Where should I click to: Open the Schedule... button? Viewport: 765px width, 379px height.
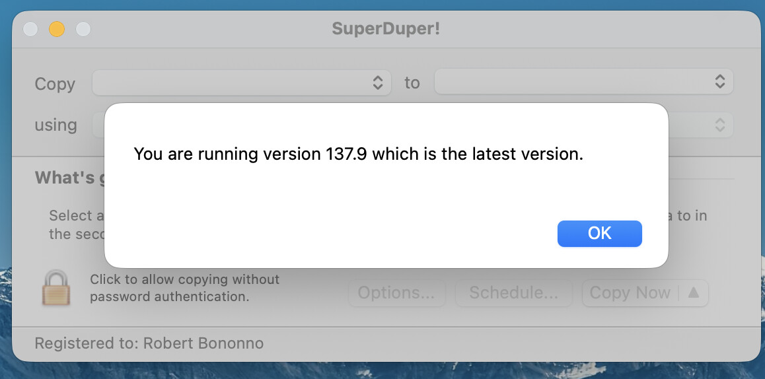pyautogui.click(x=514, y=293)
